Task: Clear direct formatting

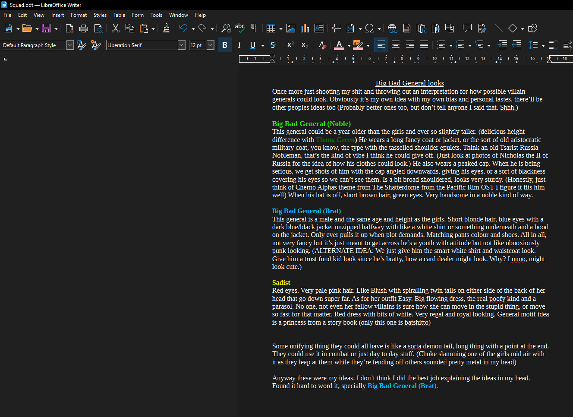Action: [322, 45]
